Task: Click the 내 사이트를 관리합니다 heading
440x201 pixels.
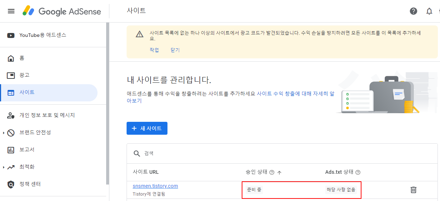Action: [x=169, y=80]
